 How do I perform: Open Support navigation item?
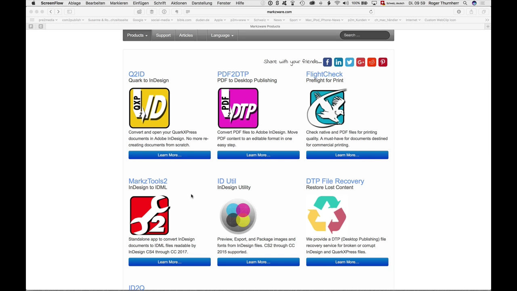click(x=163, y=35)
